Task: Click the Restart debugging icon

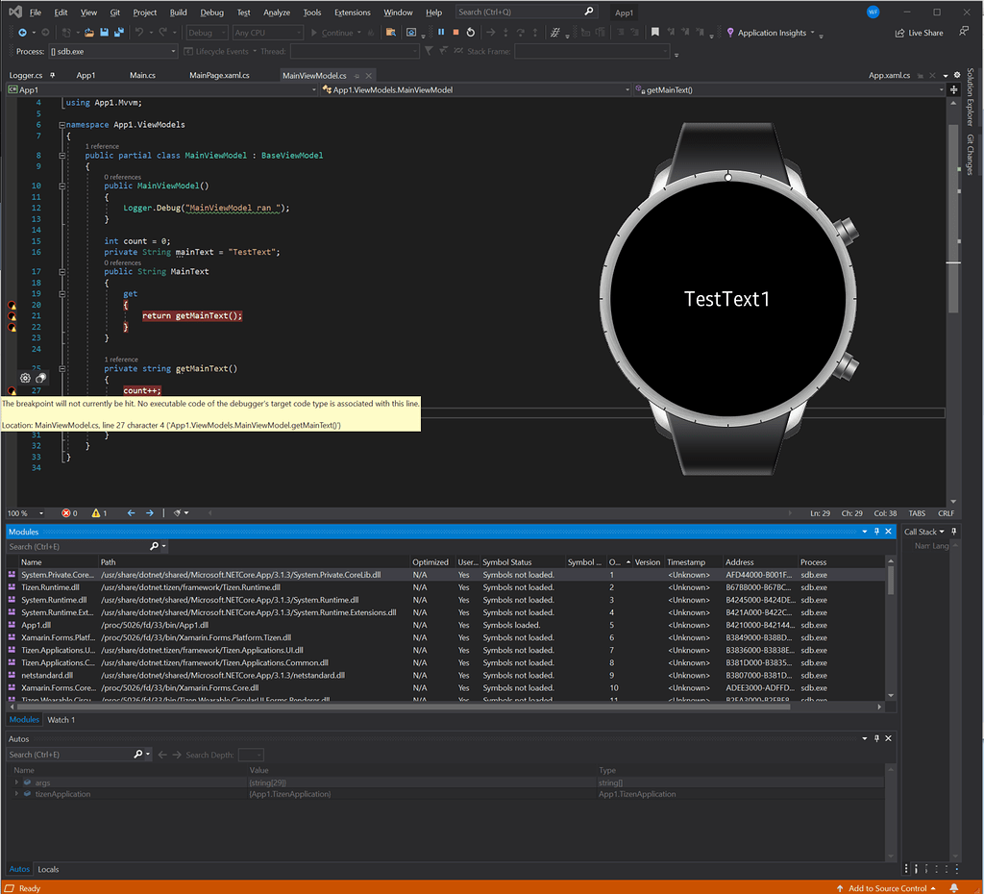Action: click(x=471, y=33)
